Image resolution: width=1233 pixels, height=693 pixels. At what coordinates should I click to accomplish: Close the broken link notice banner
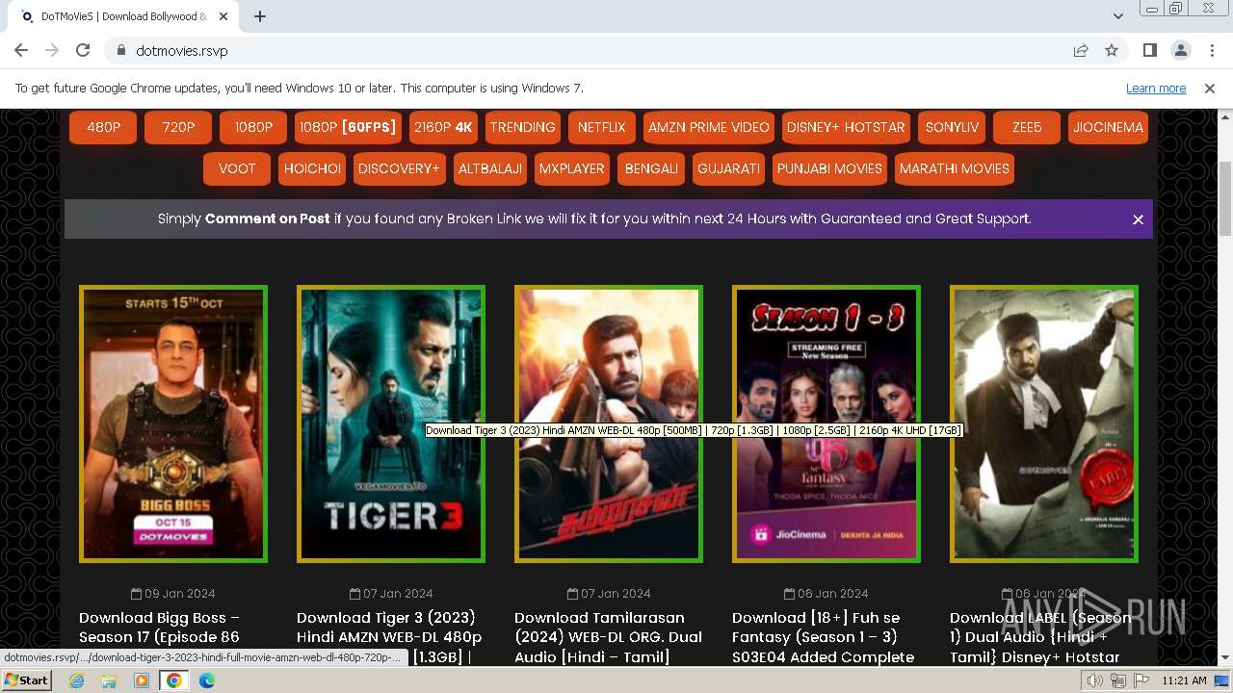[1138, 219]
